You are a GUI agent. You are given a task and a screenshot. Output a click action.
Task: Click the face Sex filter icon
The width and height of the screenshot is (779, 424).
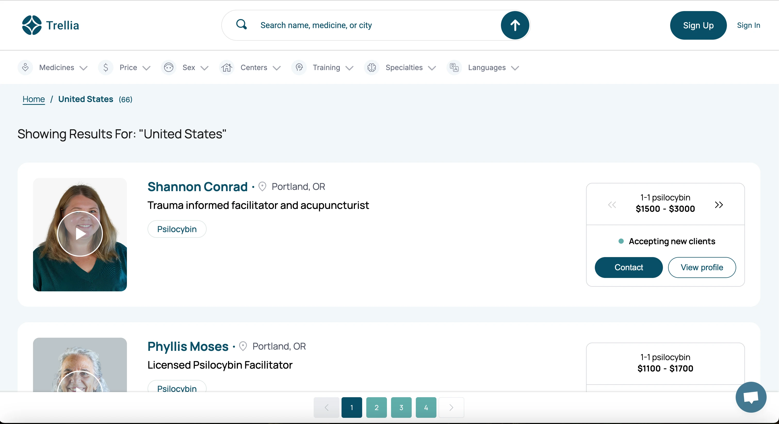tap(168, 67)
